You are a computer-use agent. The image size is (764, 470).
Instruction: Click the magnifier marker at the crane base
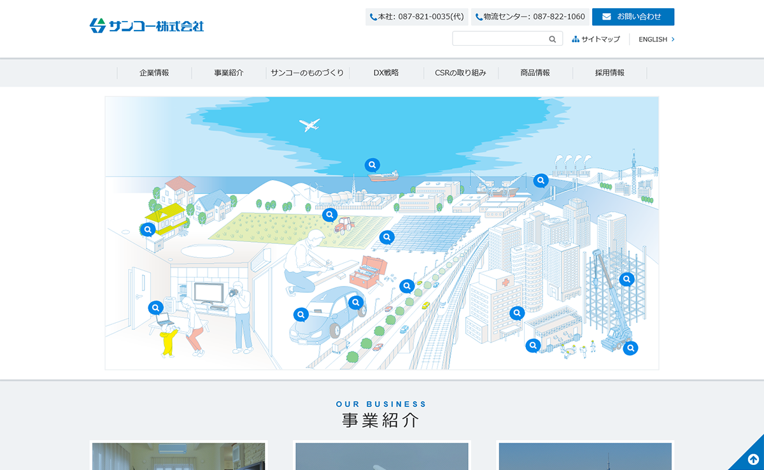click(630, 348)
